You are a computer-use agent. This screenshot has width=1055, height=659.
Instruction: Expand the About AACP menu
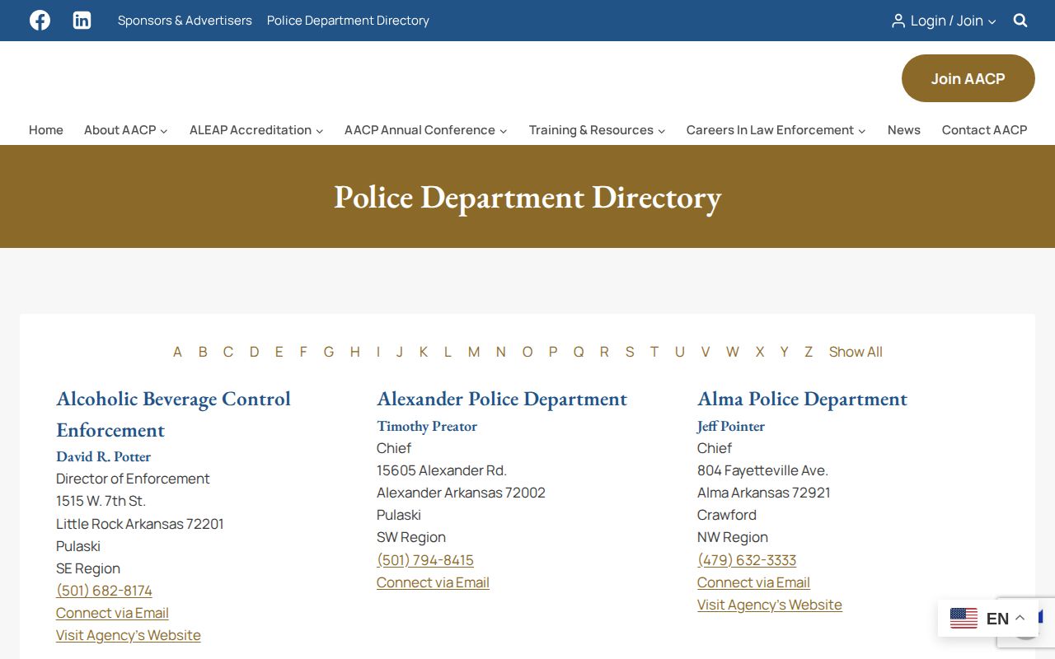[126, 130]
